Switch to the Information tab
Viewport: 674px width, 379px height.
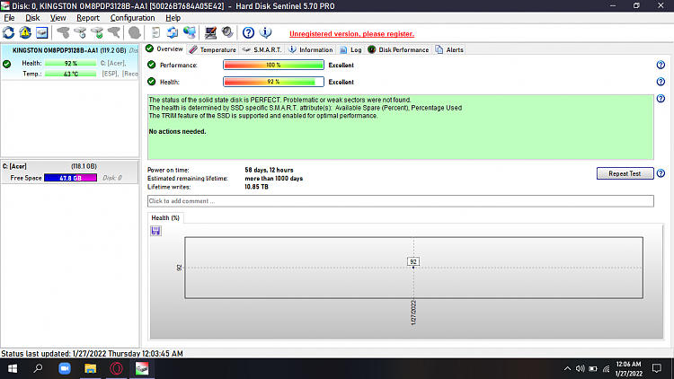[310, 50]
